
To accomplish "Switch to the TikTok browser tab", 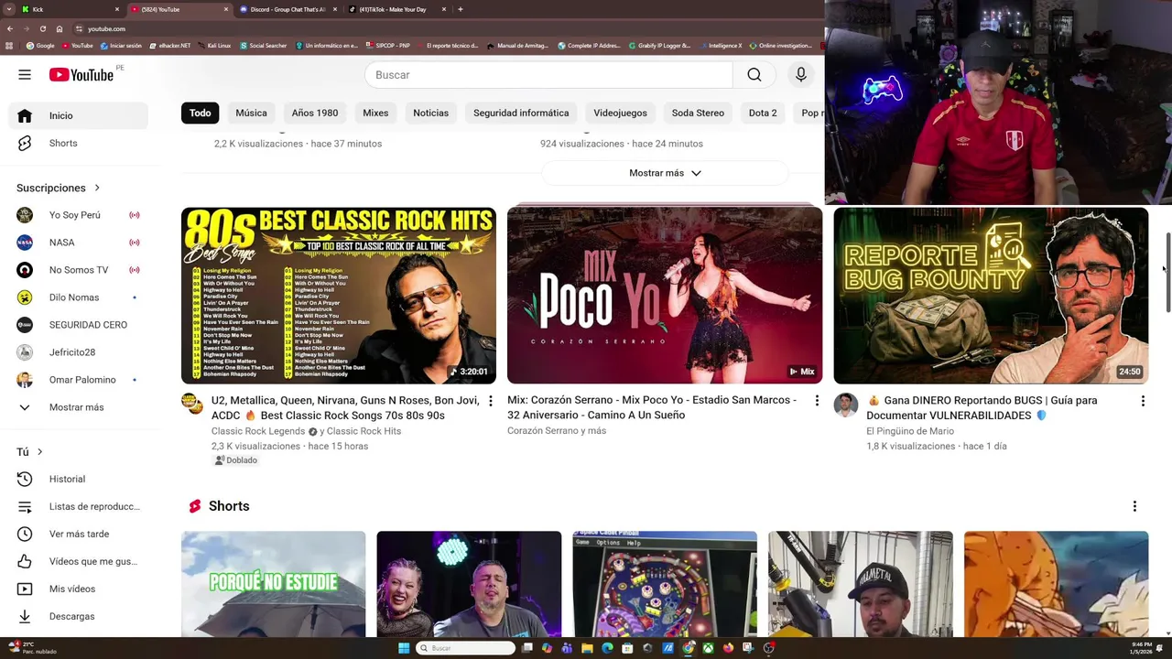I will (x=396, y=9).
